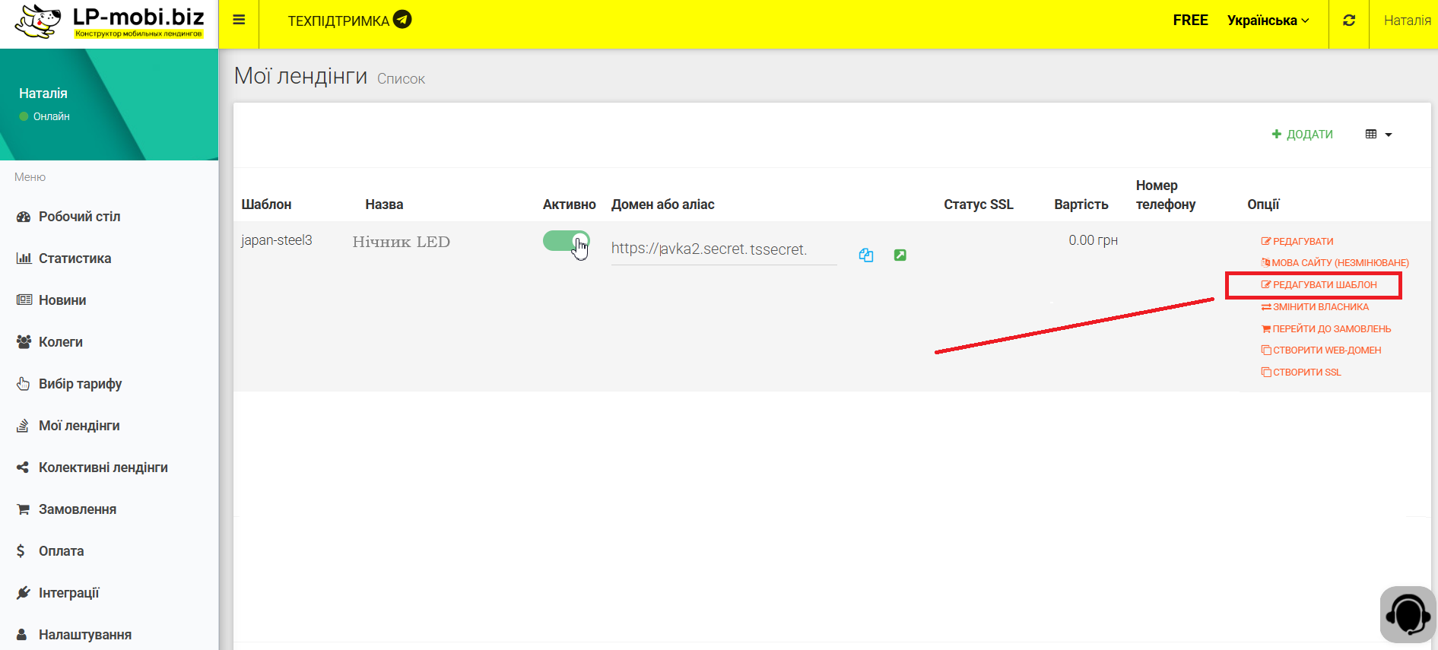Image resolution: width=1438 pixels, height=650 pixels.
Task: Click СТВОРИТИ SSL option link
Action: [x=1301, y=373]
